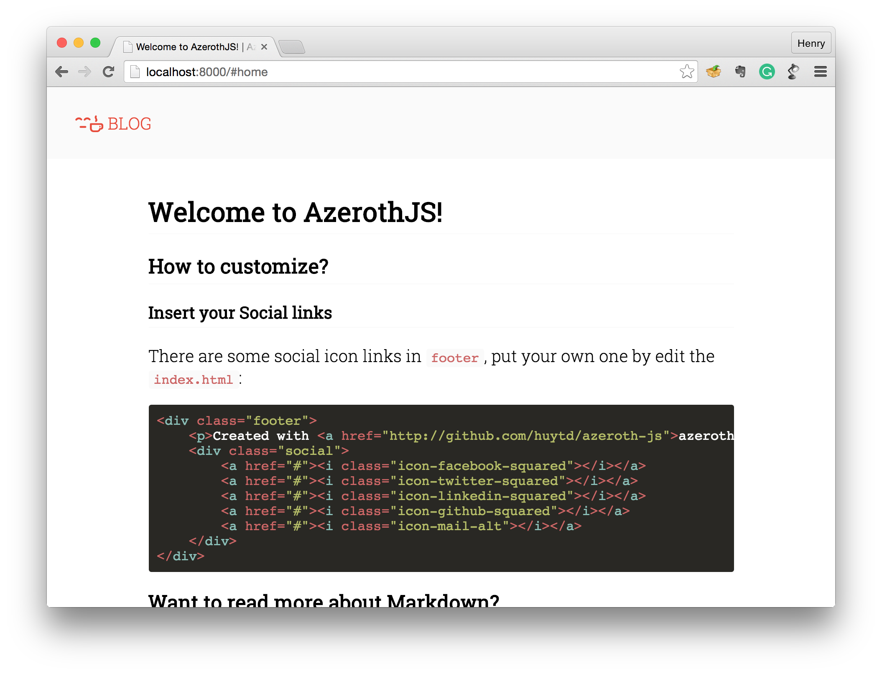Open Chrome hamburger menu
Viewport: 882px width, 674px height.
[x=820, y=72]
